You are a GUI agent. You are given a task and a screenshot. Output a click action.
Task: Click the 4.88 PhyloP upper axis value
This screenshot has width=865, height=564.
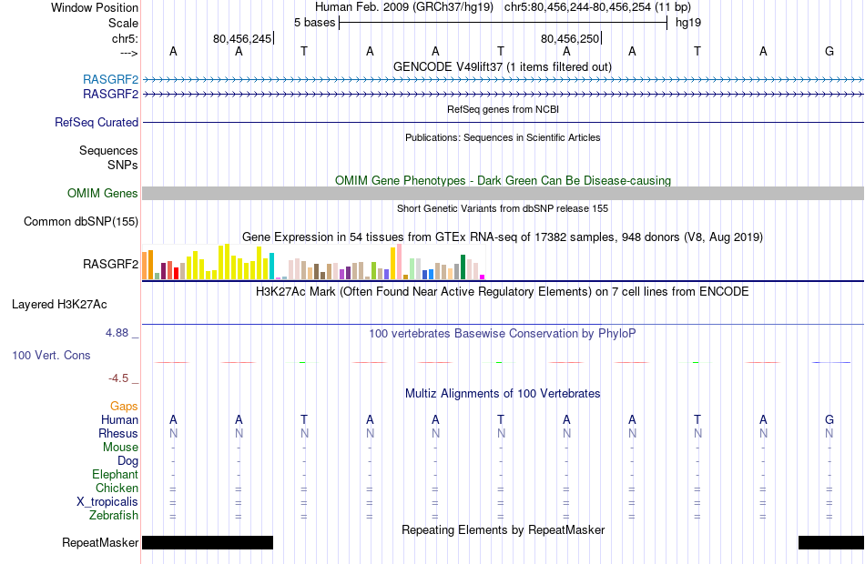click(x=117, y=333)
